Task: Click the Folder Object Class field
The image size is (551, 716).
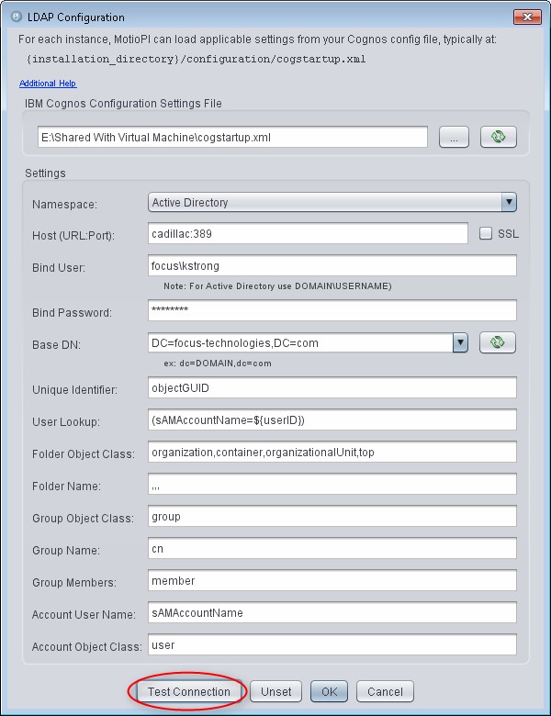Action: 332,452
